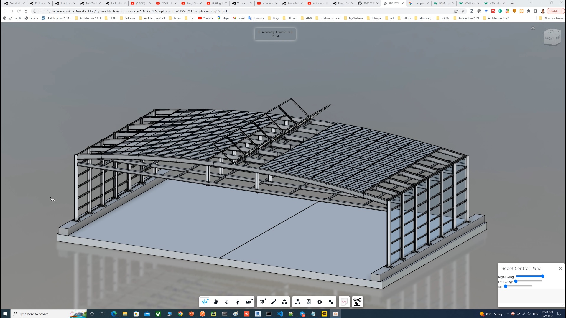Screen dimensions: 566x318
Task: Open a new browser tab
Action: click(x=512, y=4)
